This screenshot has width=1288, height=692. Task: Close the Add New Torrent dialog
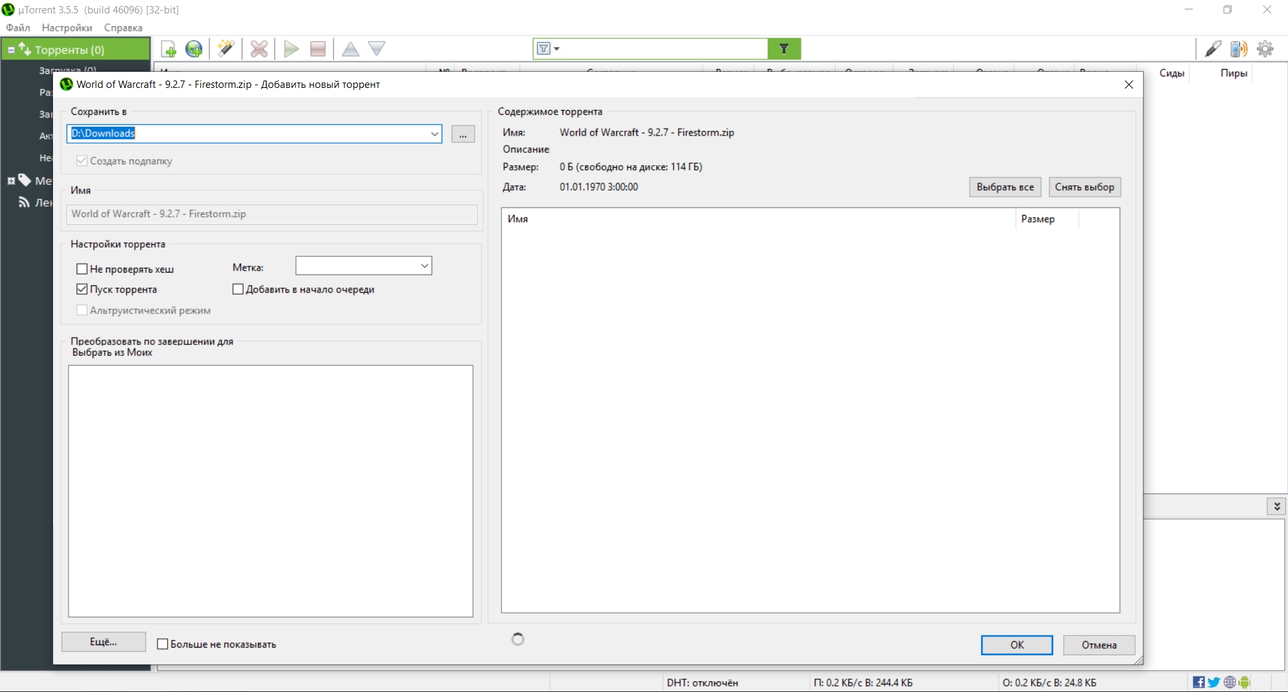pyautogui.click(x=1129, y=85)
